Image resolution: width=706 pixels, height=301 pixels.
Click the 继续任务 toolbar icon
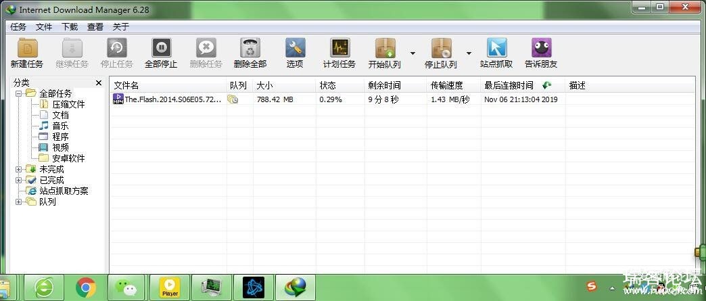point(72,48)
